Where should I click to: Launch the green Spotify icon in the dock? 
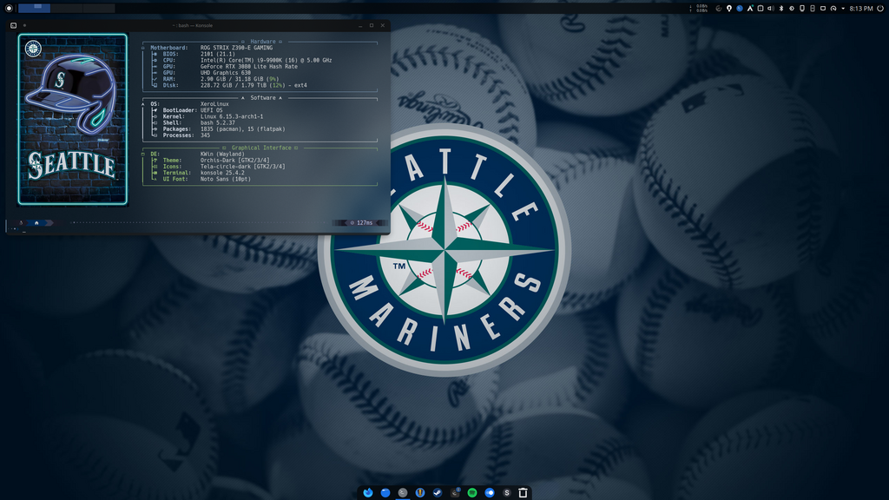click(x=472, y=493)
